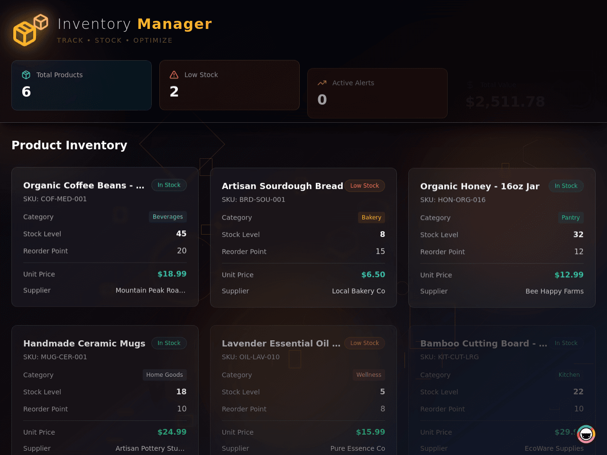The width and height of the screenshot is (607, 455).
Task: Click the Active Alerts trend arrow icon
Action: (322, 83)
